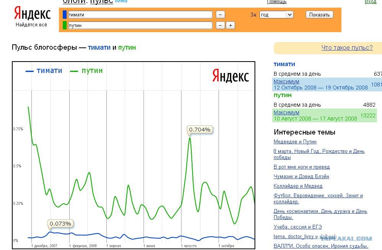
Task: Click the date range 10 Август 2008 — 17 Август 2008
Action: pyautogui.click(x=315, y=119)
